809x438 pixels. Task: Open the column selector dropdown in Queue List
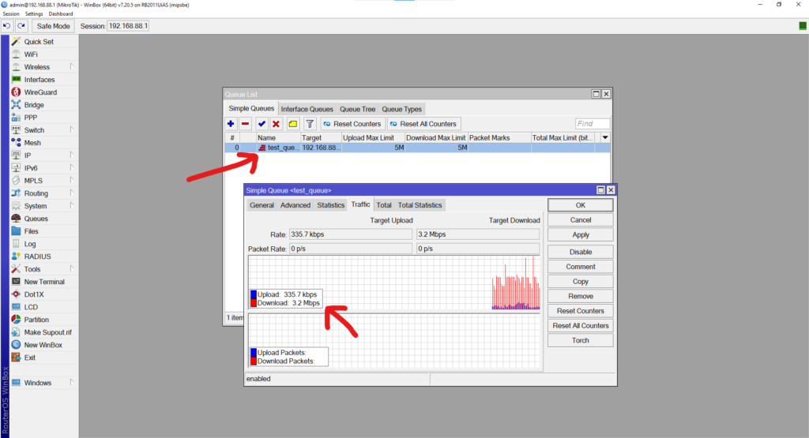click(605, 137)
